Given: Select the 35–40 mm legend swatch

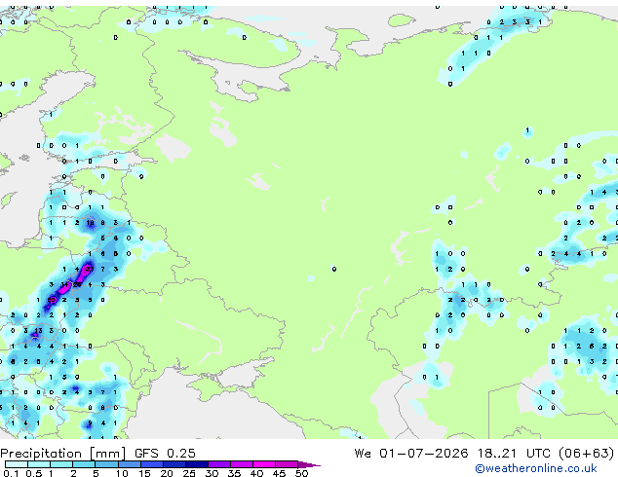Looking at the screenshot, I should point(241,464).
